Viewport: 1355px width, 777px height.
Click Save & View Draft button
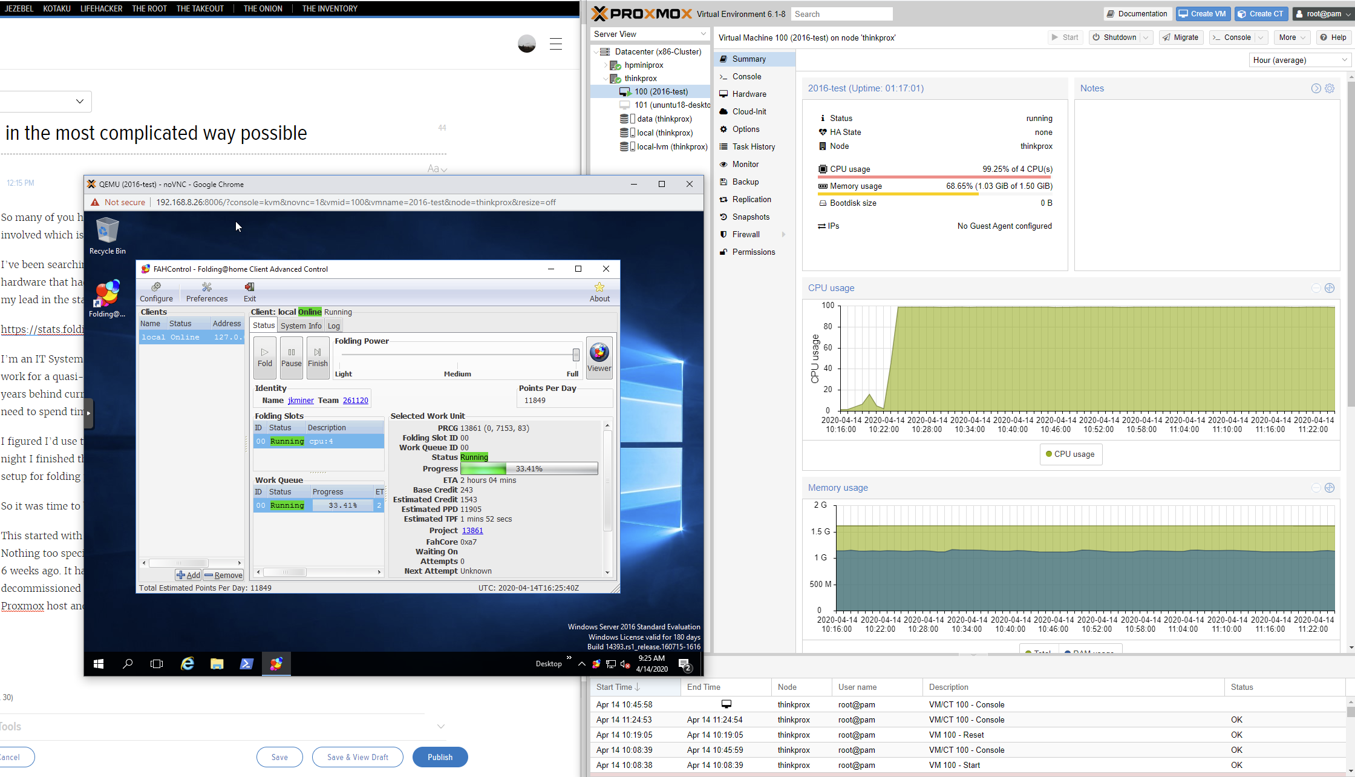[x=358, y=757]
